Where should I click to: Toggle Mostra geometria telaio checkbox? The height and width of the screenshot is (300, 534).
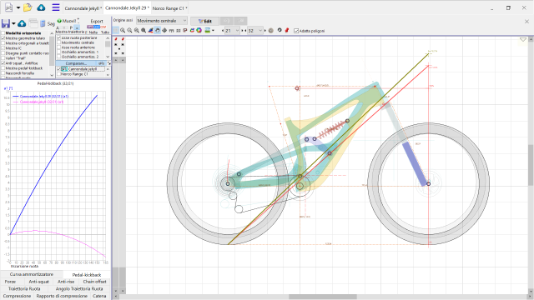3,38
